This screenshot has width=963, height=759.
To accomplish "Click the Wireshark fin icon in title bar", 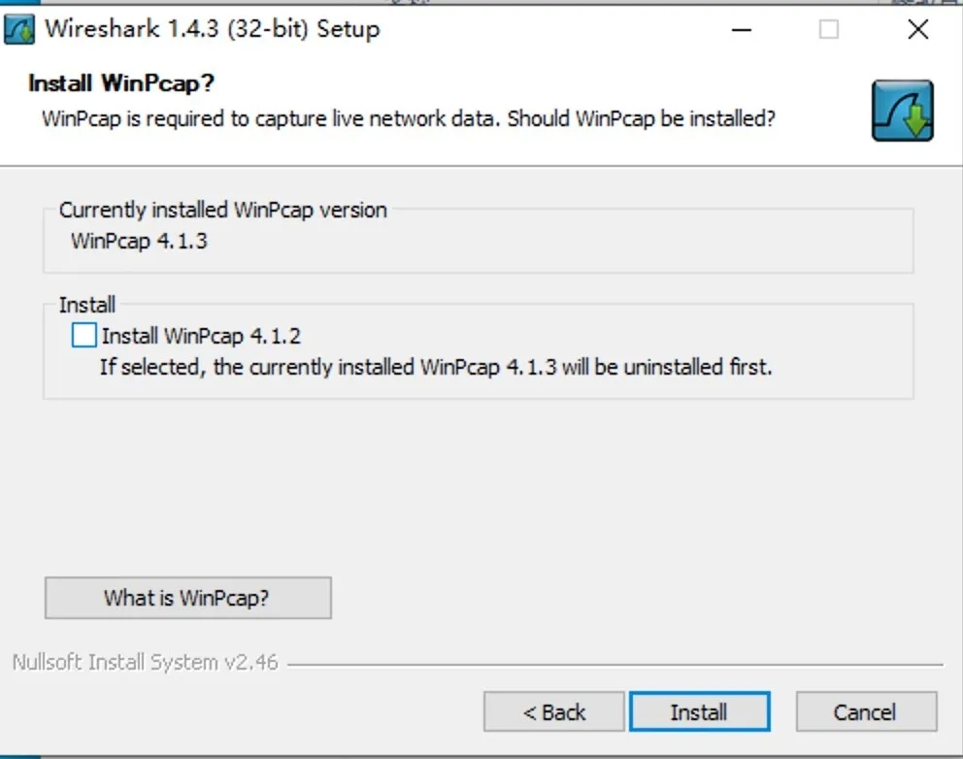I will [19, 29].
